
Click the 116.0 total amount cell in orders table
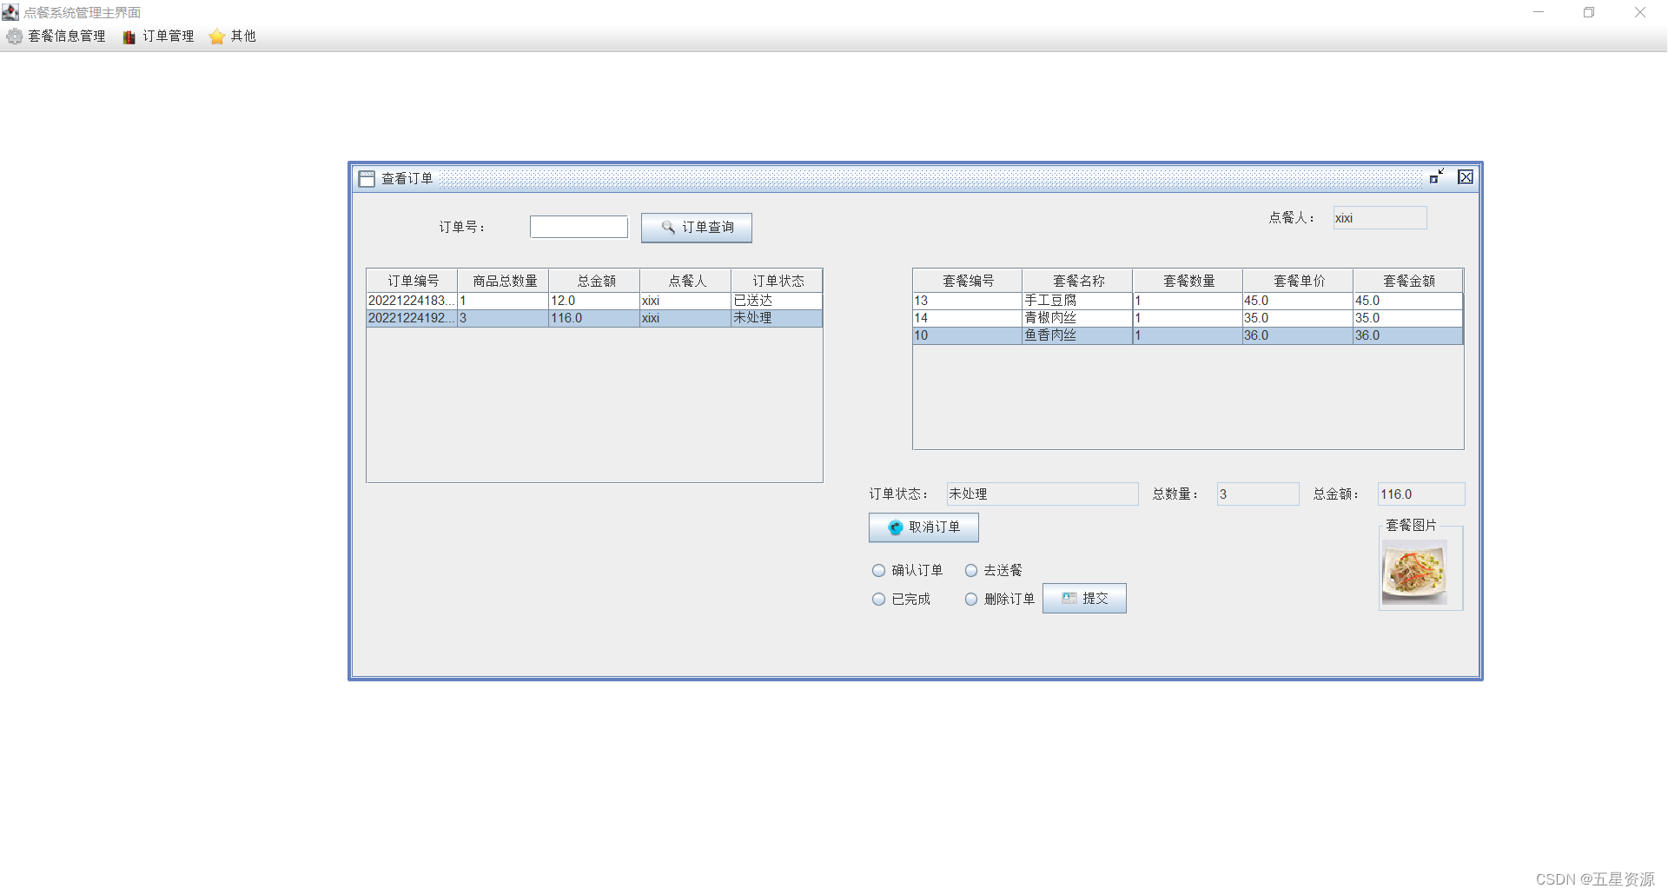pos(594,318)
